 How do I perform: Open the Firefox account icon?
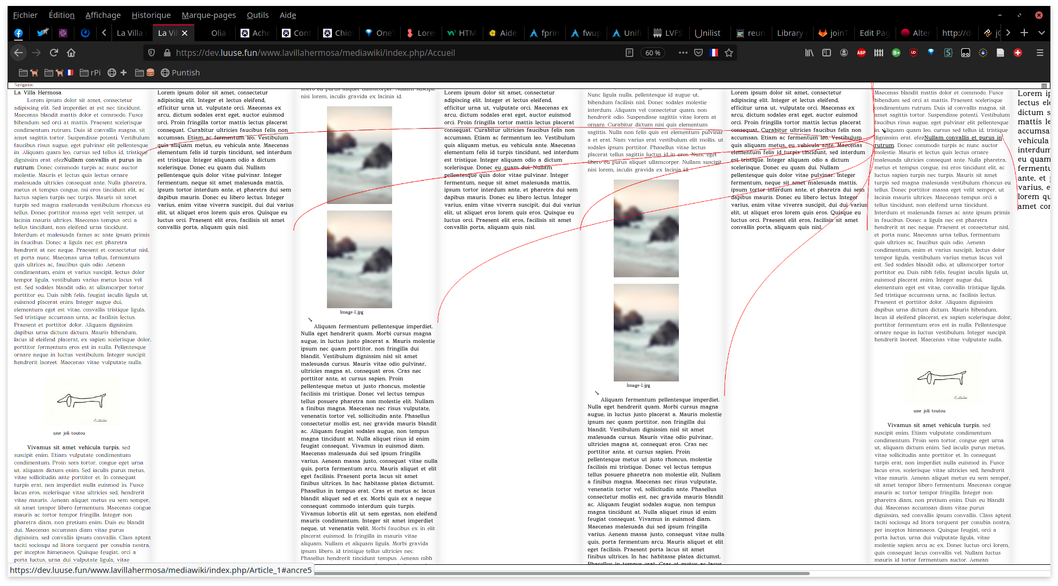[843, 53]
